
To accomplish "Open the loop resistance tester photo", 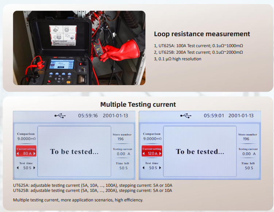I will point(79,48).
